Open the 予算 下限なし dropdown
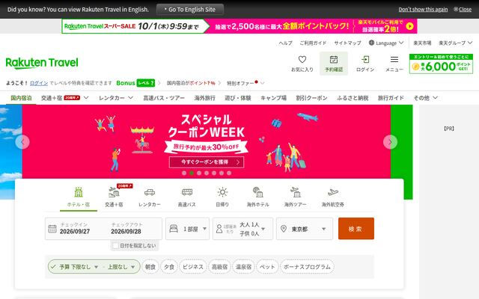The height and width of the screenshot is (299, 479). 79,267
